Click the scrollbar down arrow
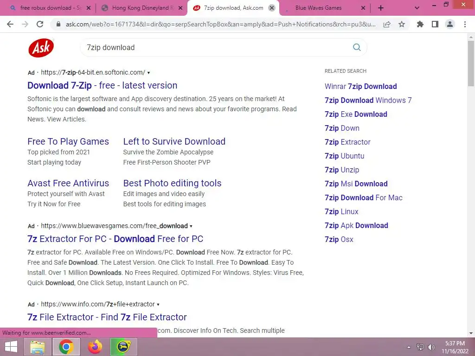The height and width of the screenshot is (356, 475). coord(471,333)
